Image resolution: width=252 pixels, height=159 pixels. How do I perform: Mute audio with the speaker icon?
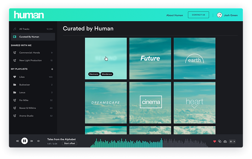point(39,141)
